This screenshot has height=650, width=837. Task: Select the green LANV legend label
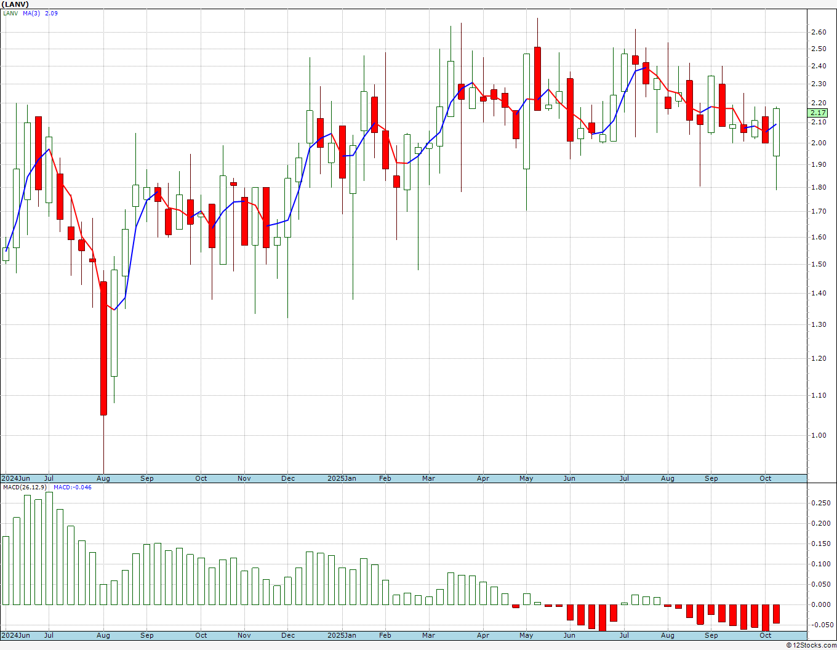10,13
